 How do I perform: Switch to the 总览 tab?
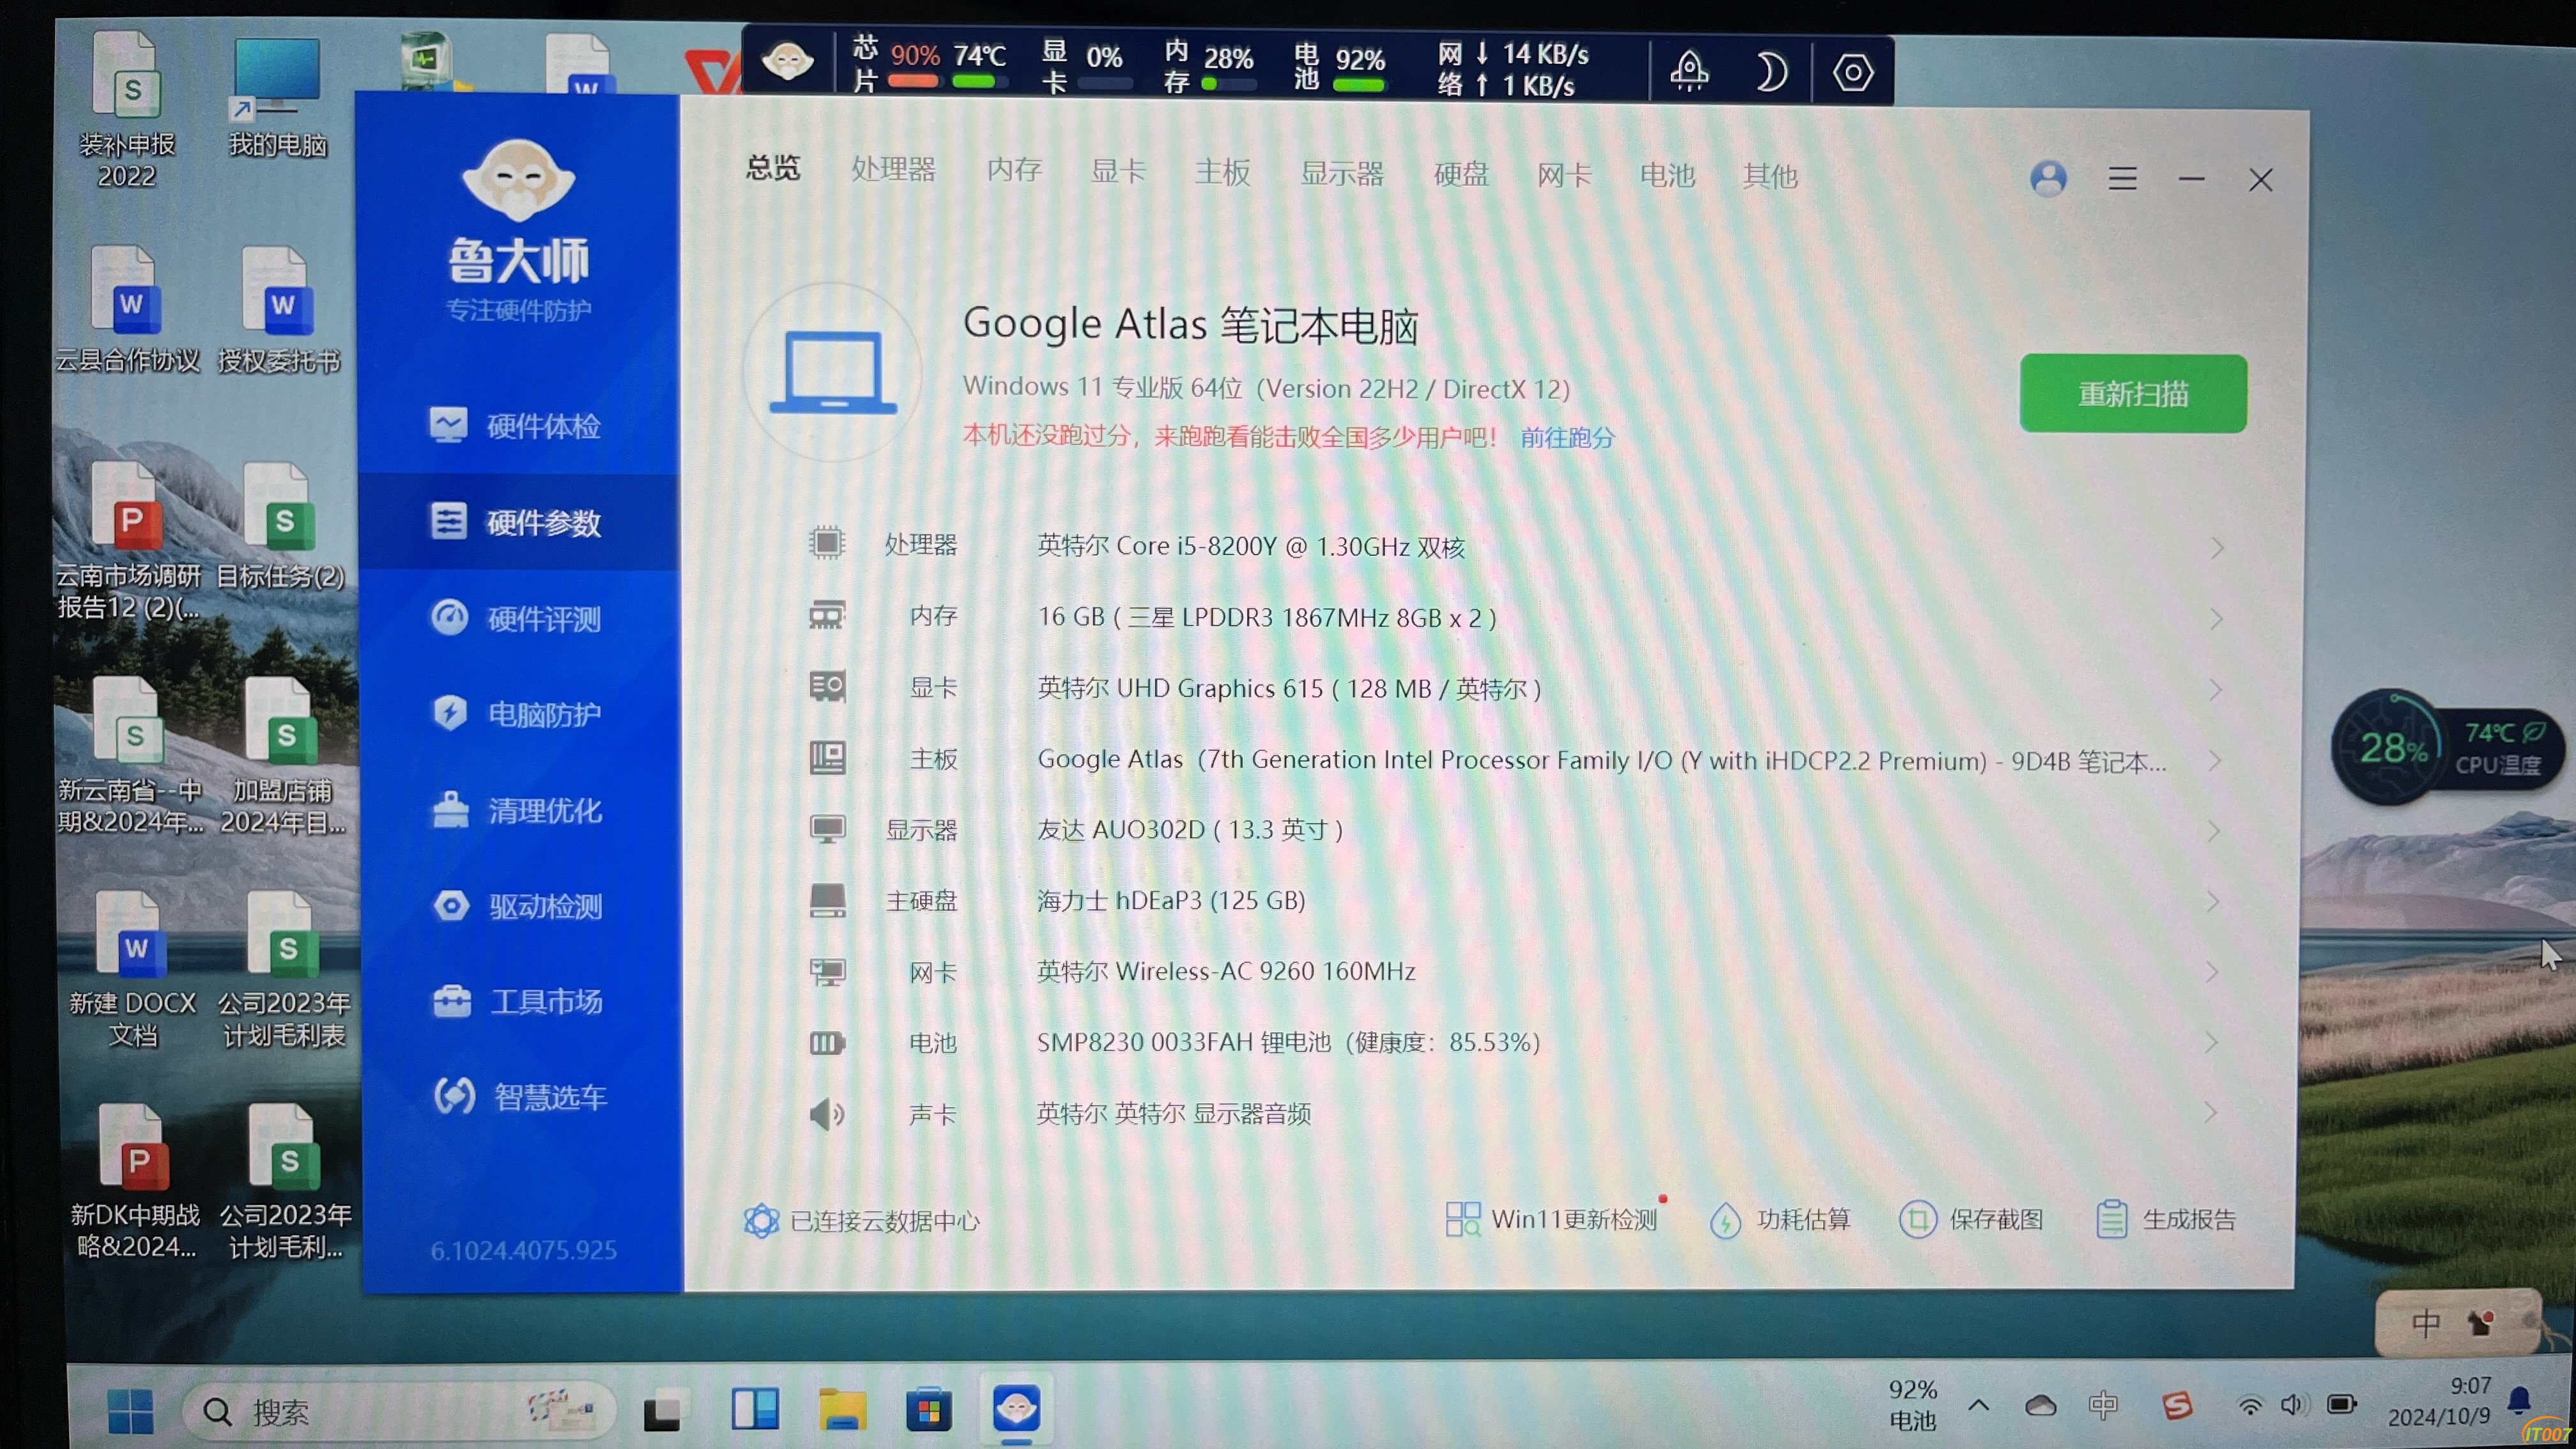(773, 168)
